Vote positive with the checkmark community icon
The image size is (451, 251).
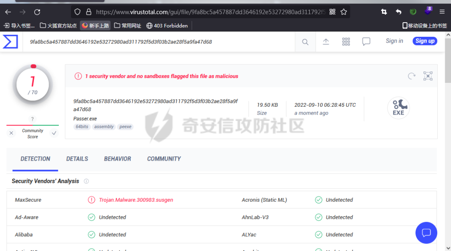click(54, 133)
